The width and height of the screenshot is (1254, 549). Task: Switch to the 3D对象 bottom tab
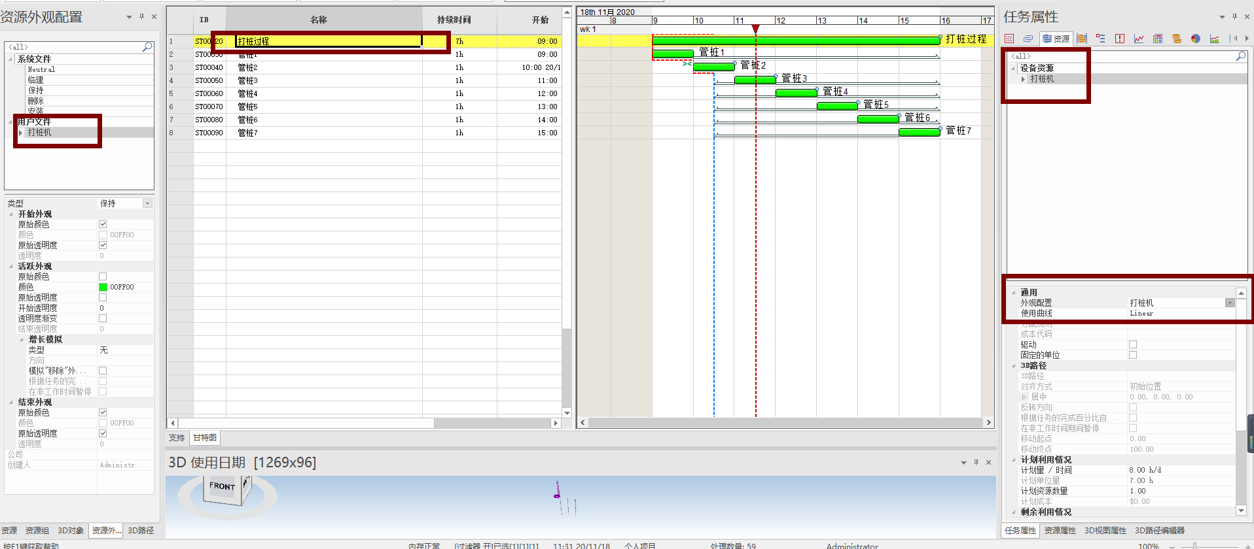[x=71, y=531]
